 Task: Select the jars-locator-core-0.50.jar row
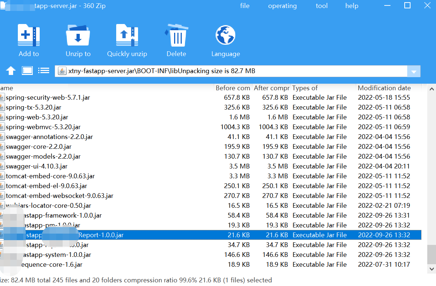pyautogui.click(x=211, y=206)
